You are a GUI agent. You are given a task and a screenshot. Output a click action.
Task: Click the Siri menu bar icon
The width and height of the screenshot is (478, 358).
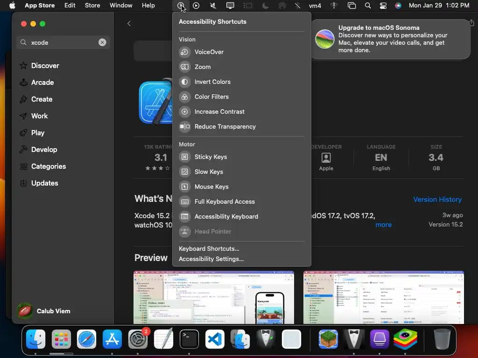coord(398,6)
